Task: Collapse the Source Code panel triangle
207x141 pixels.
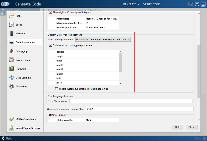Action: [x=3, y=10]
